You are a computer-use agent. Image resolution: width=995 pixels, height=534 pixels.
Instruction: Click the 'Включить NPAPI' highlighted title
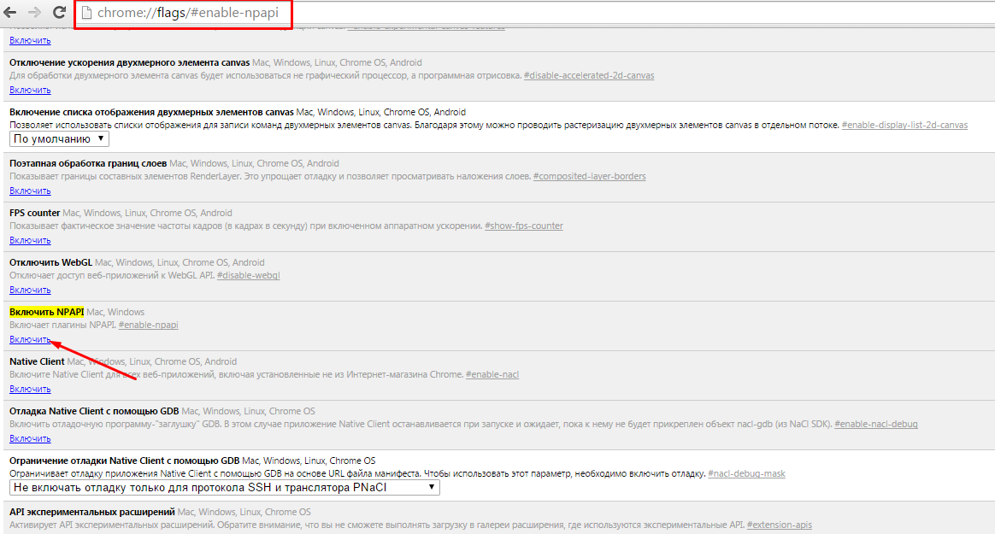(46, 312)
